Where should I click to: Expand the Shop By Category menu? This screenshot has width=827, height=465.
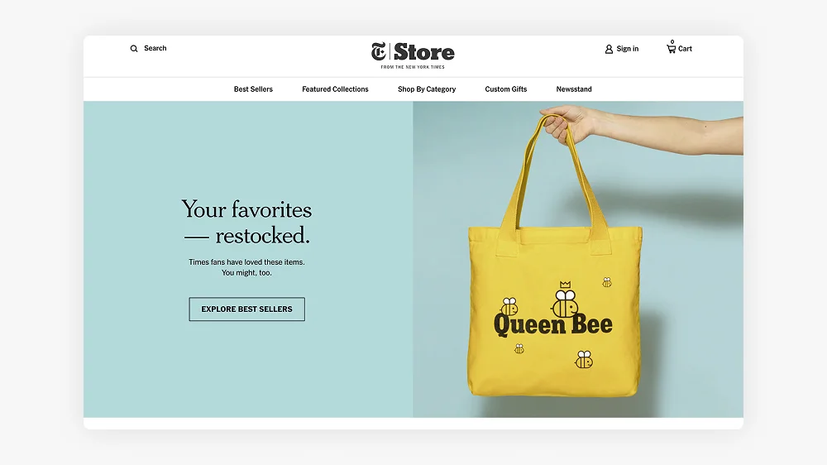(426, 89)
